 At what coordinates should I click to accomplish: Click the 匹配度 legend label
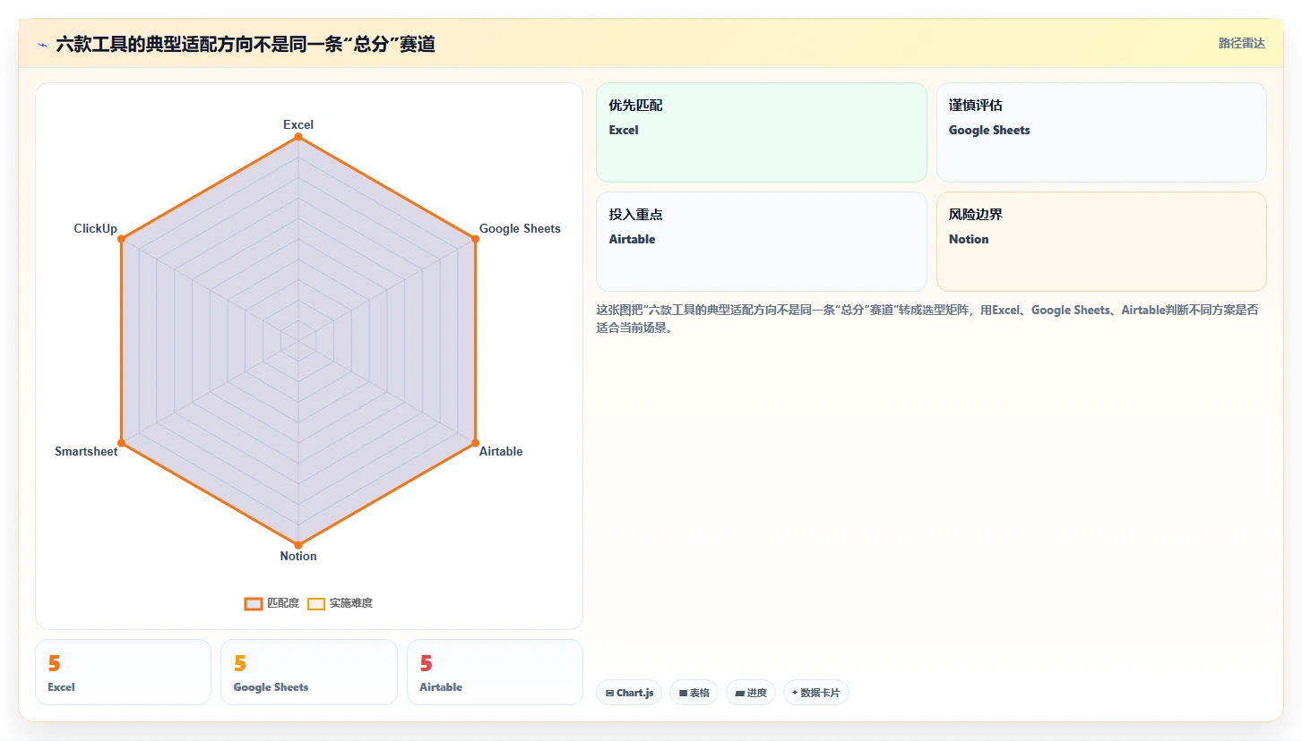pyautogui.click(x=283, y=603)
